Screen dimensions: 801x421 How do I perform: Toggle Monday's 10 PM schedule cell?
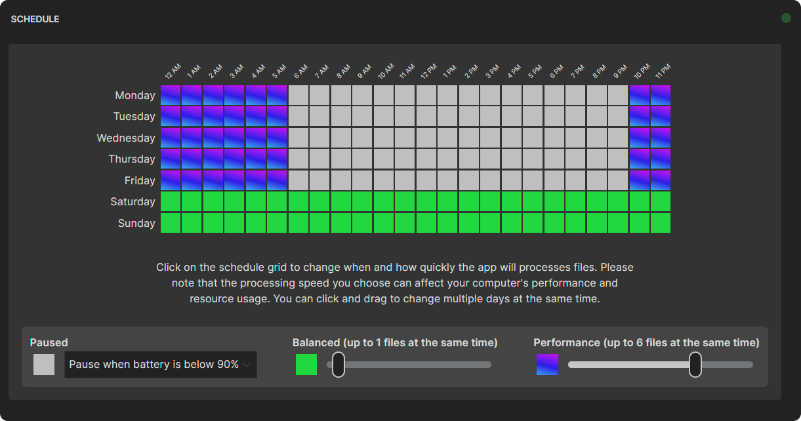tap(639, 95)
